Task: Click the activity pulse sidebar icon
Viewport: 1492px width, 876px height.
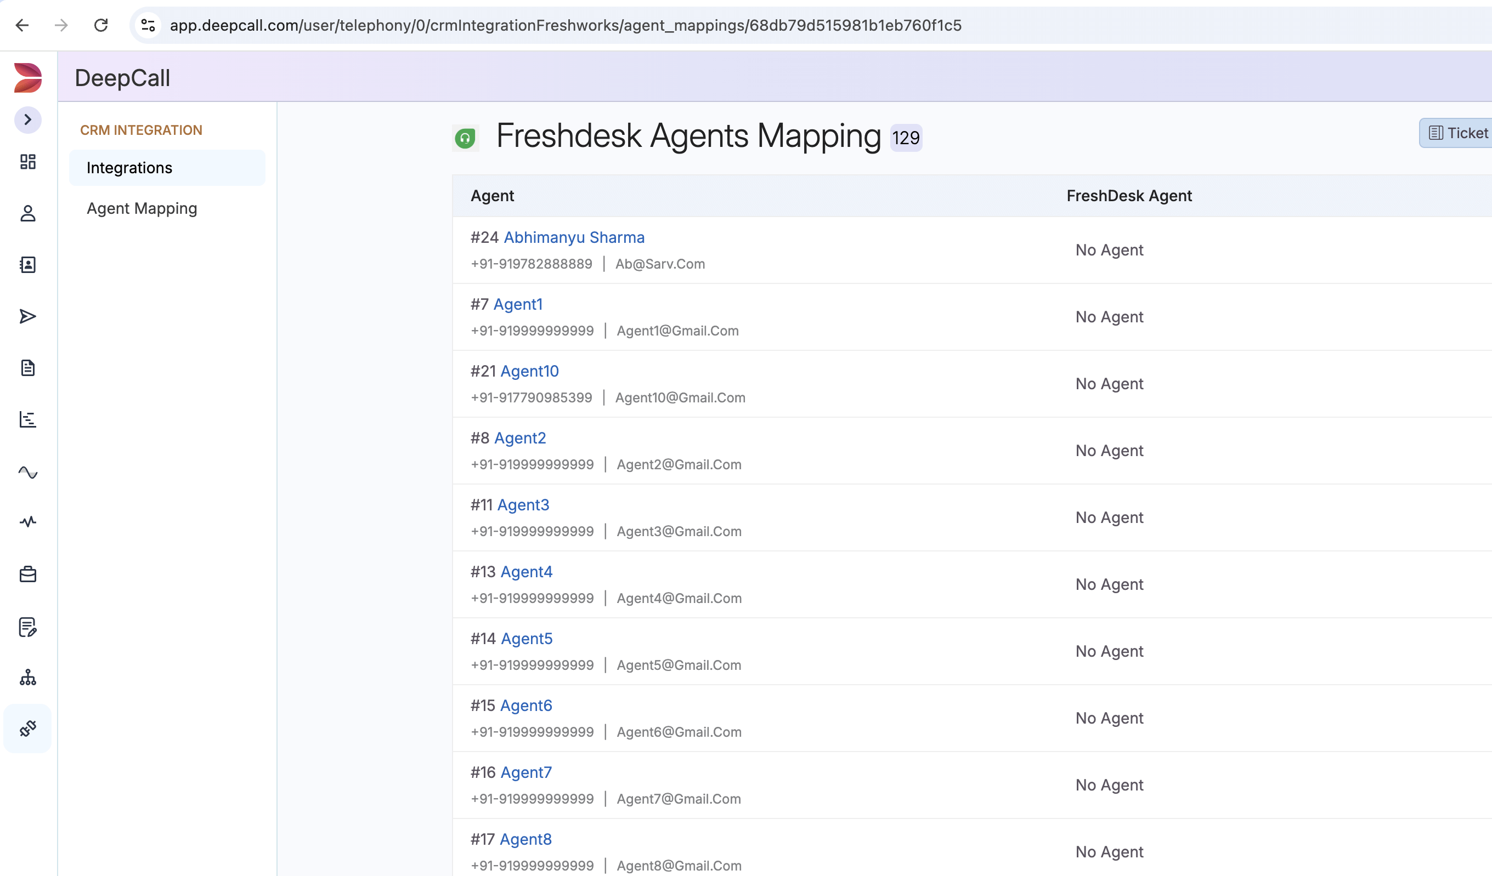Action: coord(27,521)
